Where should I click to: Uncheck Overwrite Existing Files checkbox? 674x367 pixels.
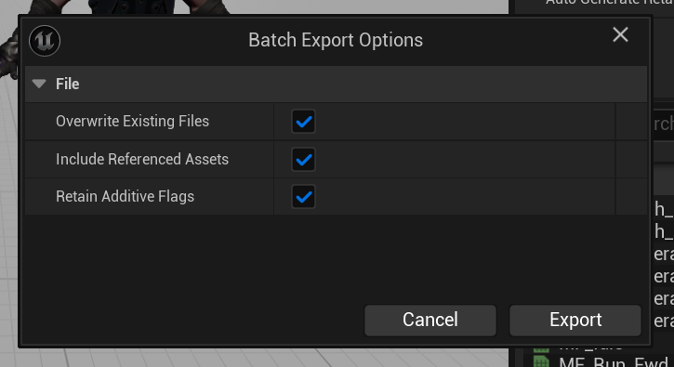[303, 122]
